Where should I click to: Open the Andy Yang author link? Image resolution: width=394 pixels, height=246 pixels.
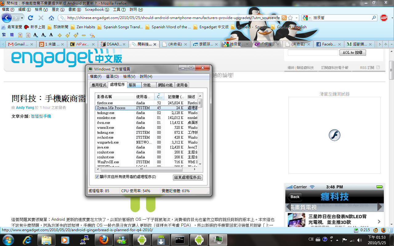coord(25,108)
